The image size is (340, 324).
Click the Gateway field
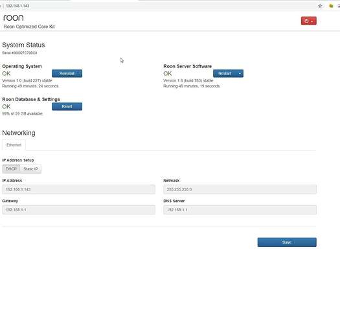pyautogui.click(x=79, y=210)
